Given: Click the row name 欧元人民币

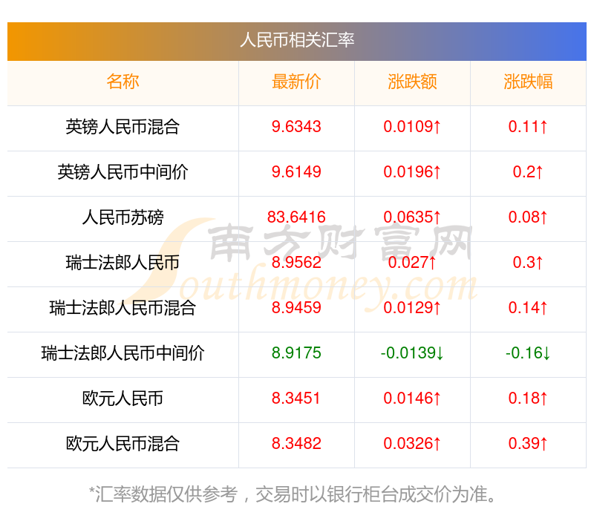Looking at the screenshot, I should tap(123, 399).
